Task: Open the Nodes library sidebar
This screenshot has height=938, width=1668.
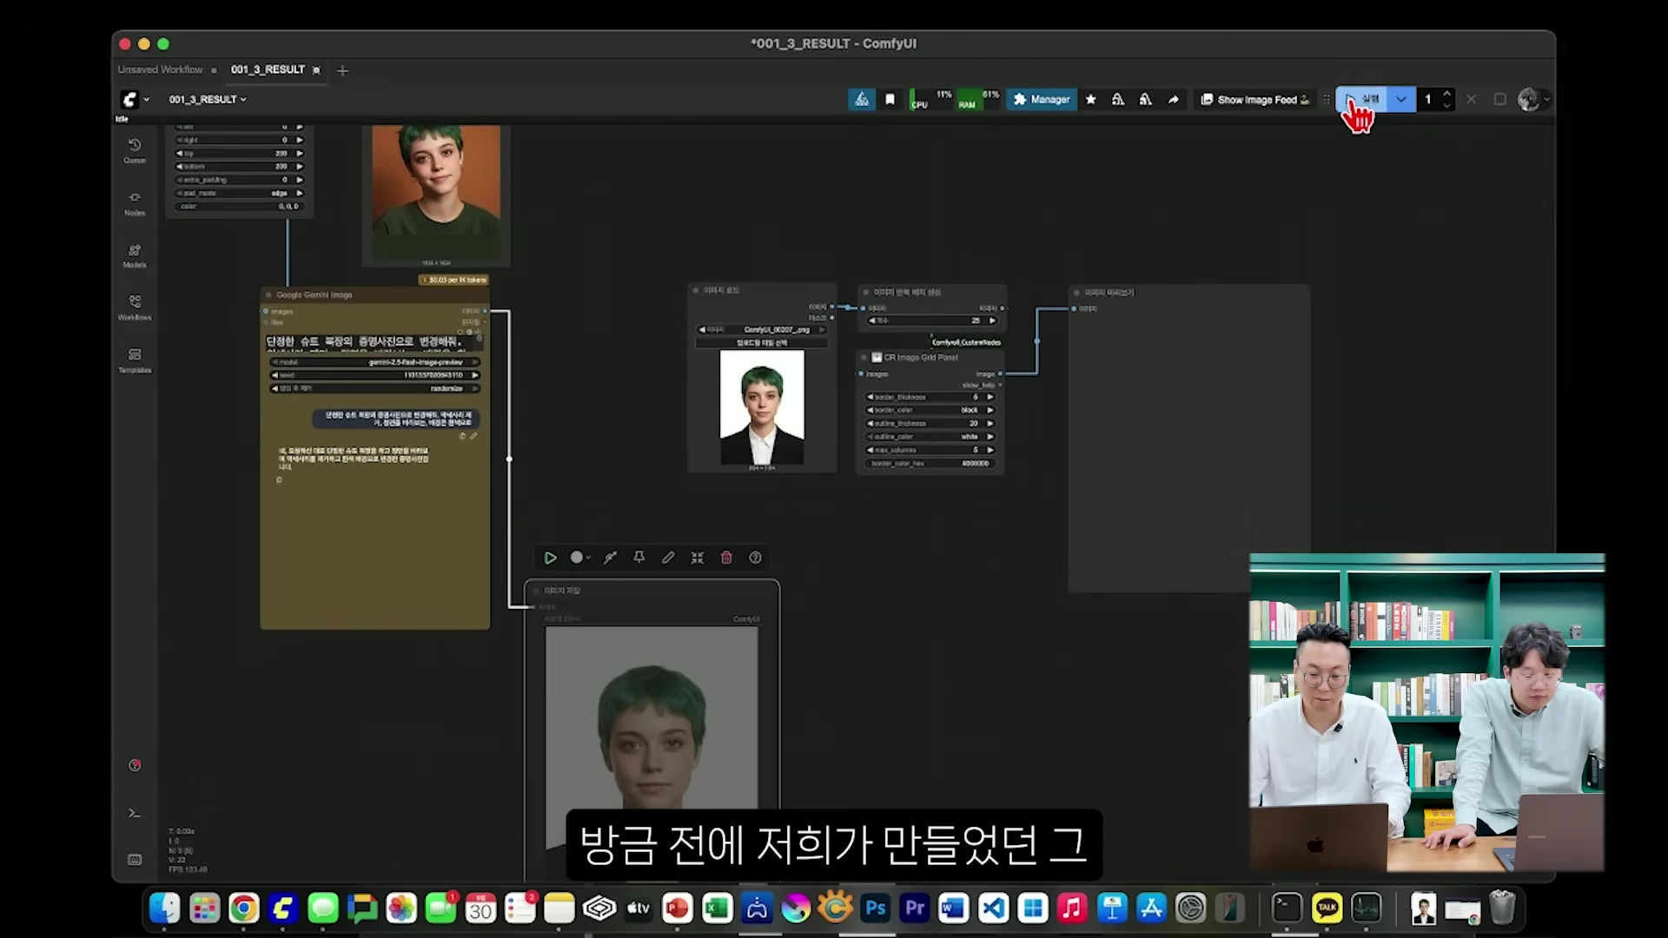Action: point(135,202)
